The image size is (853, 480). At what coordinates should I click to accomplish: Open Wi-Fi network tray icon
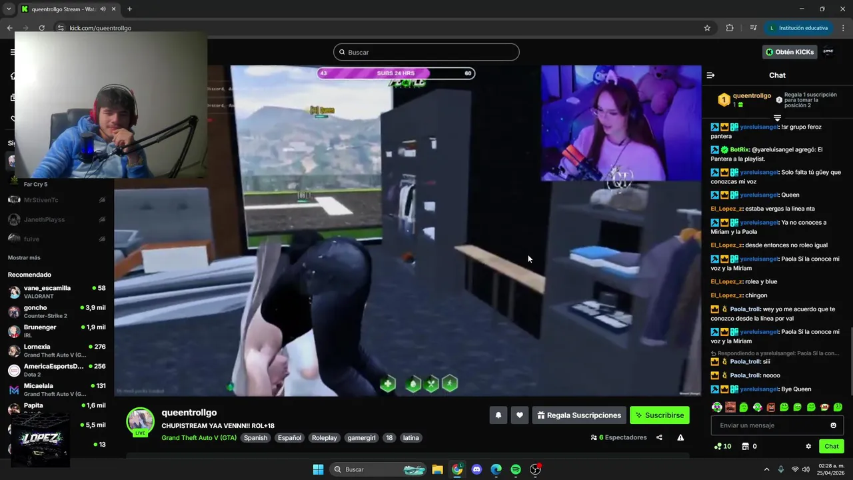(x=795, y=469)
